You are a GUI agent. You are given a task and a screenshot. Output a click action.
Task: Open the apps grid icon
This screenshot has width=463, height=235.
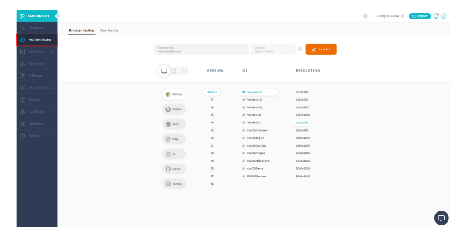click(365, 16)
